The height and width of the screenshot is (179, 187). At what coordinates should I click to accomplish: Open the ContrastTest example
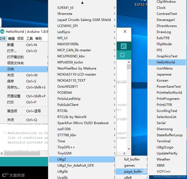(167, 14)
